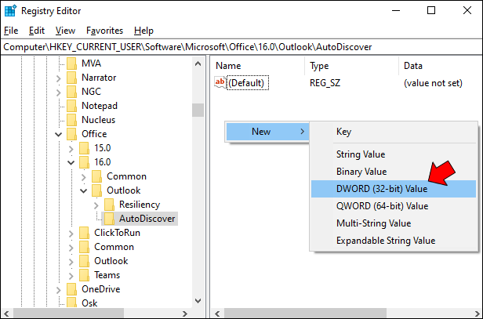Click the Notepad folder icon
The height and width of the screenshot is (319, 483).
click(72, 106)
